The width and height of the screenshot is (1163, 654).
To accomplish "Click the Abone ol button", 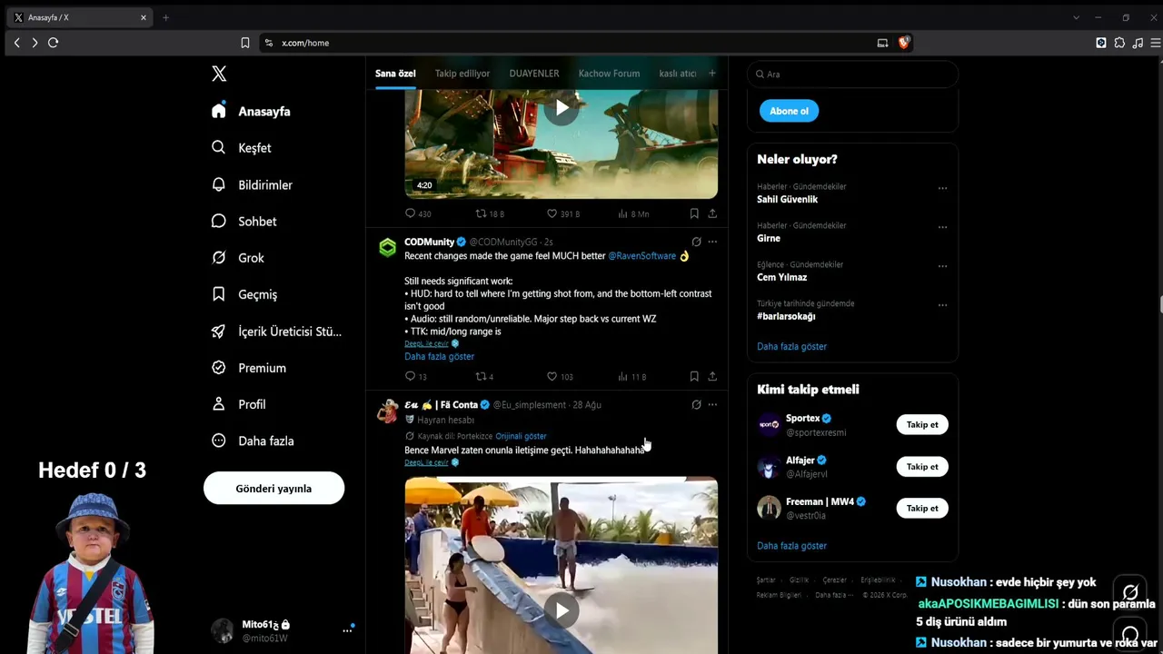I will (789, 111).
